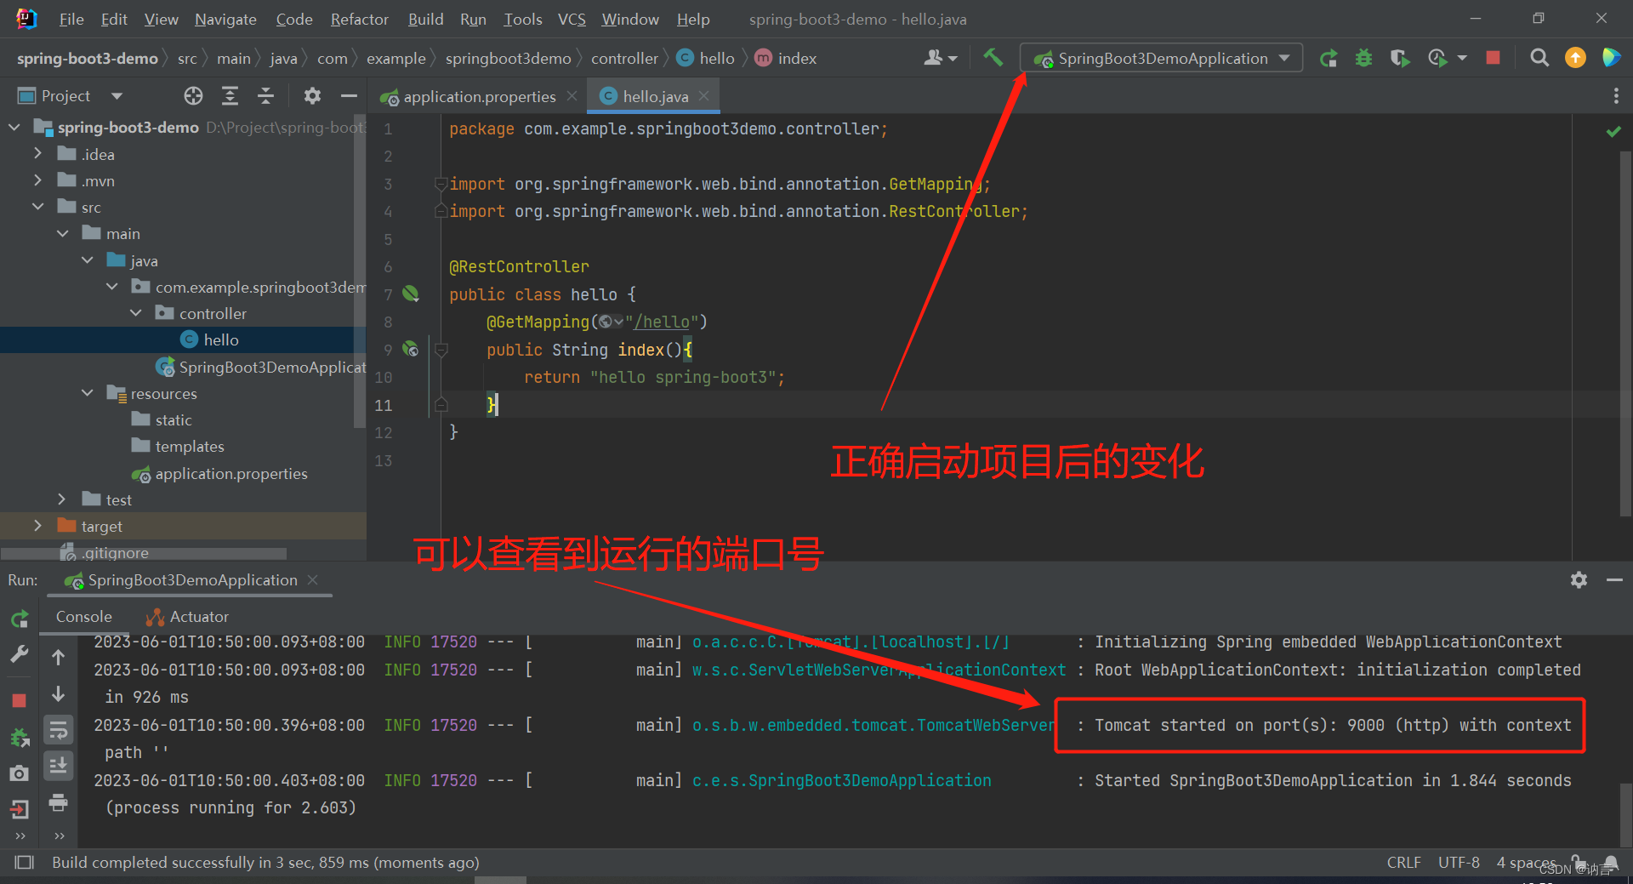This screenshot has width=1633, height=884.
Task: Collapse the src folder
Action: 37,207
